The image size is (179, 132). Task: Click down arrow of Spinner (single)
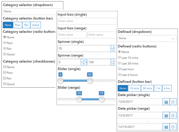click(113, 50)
